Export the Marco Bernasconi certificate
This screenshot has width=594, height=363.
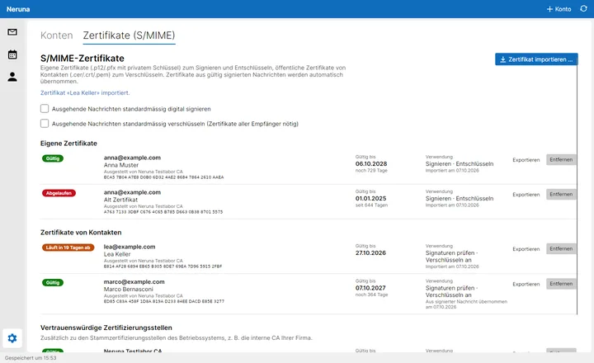click(526, 284)
